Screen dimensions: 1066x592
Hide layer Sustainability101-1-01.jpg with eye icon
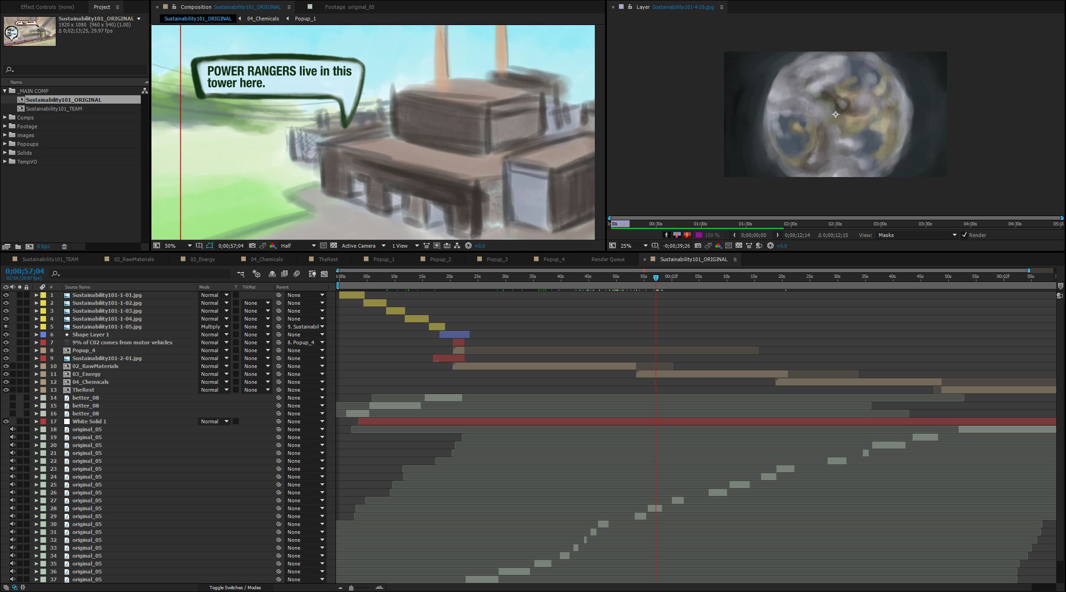click(x=6, y=295)
